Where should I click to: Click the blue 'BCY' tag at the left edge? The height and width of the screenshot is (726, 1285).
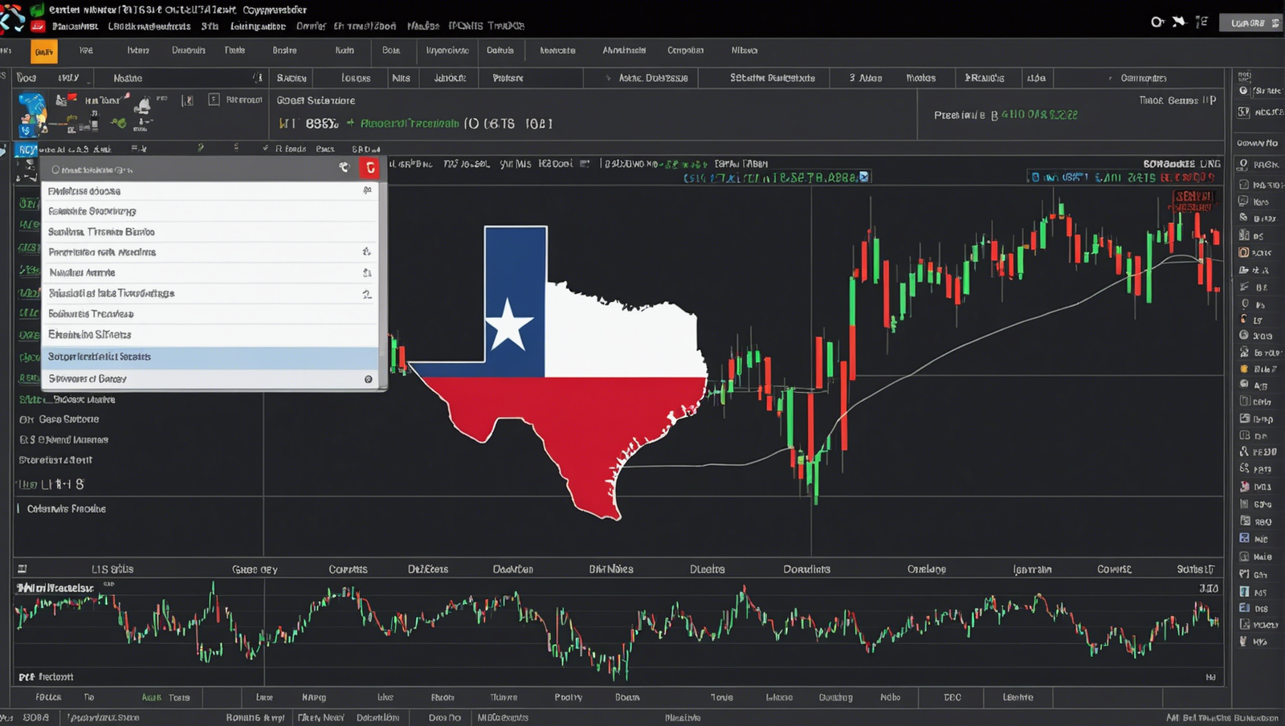pos(27,150)
